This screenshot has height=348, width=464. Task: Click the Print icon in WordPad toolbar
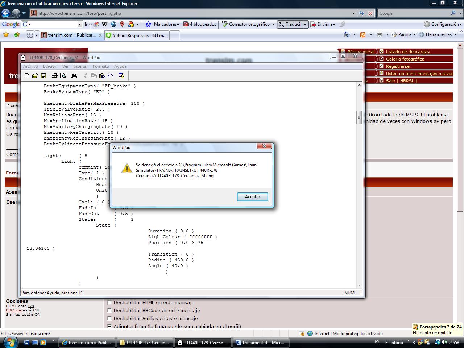click(54, 76)
